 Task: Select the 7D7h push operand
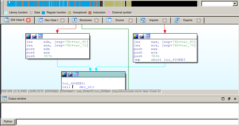(48, 56)
